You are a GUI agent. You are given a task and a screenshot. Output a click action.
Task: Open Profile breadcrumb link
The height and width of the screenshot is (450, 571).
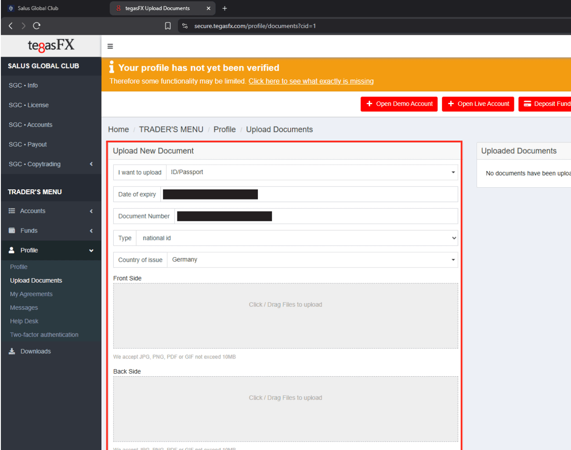[x=224, y=130]
